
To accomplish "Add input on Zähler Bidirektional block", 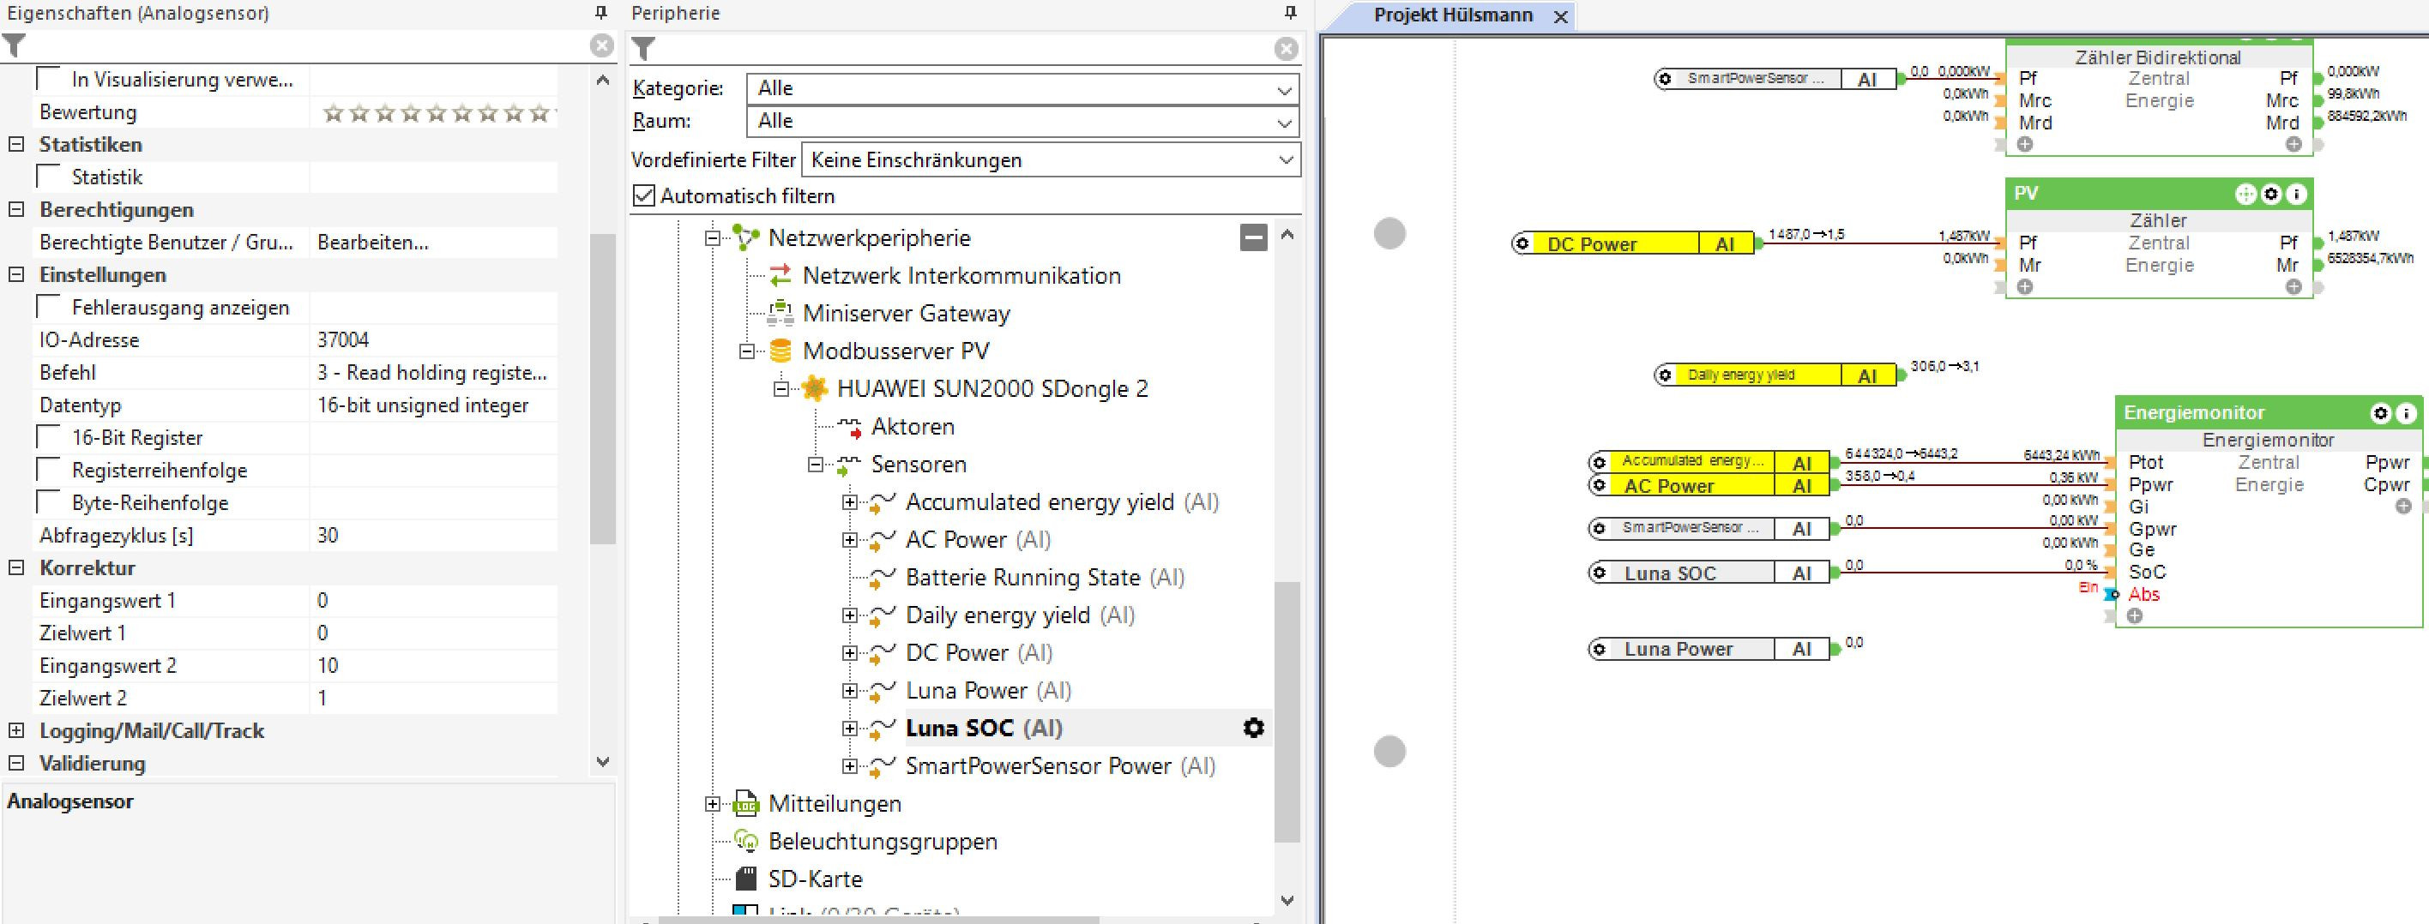I will point(2024,144).
